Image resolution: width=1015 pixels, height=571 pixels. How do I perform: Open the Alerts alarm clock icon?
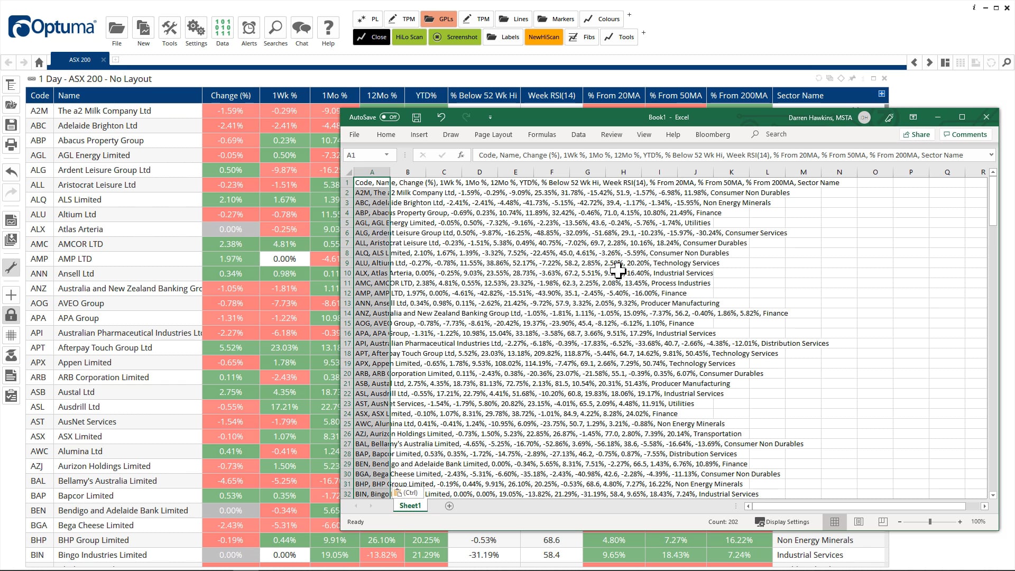click(x=249, y=27)
